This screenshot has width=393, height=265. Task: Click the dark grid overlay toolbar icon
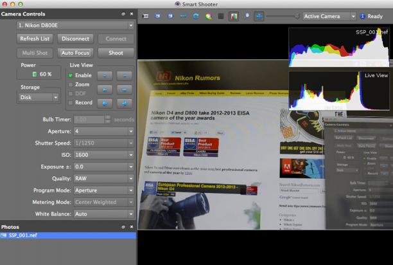coord(221,16)
